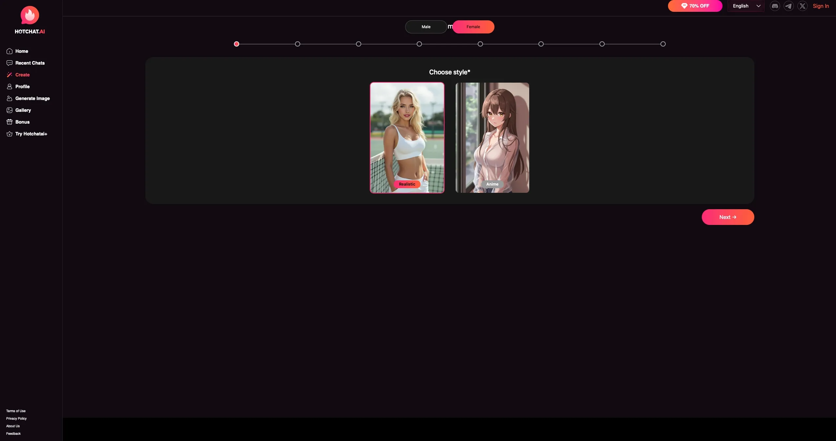Viewport: 836px width, 441px height.
Task: Open Recent Chats in the sidebar
Action: (x=30, y=63)
